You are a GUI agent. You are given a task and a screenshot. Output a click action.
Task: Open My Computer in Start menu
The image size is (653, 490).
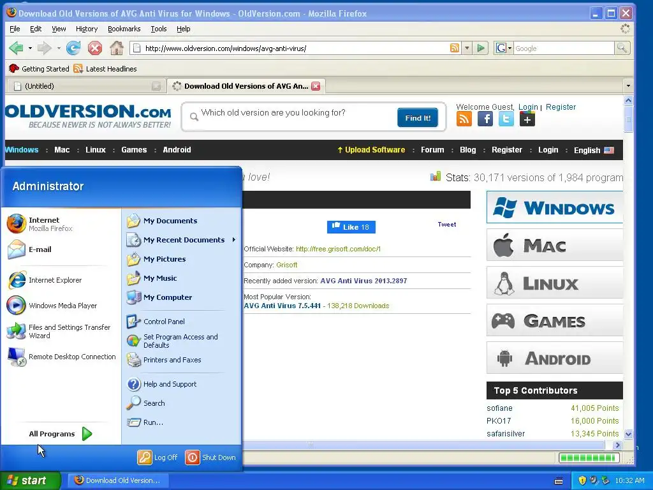click(x=182, y=297)
